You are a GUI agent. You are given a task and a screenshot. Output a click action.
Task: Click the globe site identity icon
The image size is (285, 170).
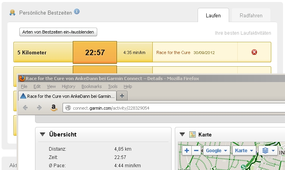point(68,108)
